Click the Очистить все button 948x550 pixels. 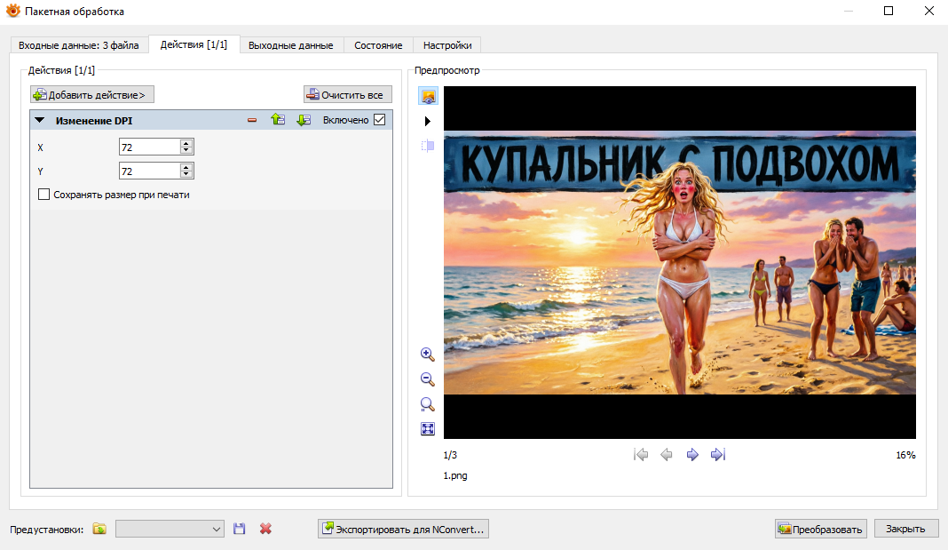[348, 94]
